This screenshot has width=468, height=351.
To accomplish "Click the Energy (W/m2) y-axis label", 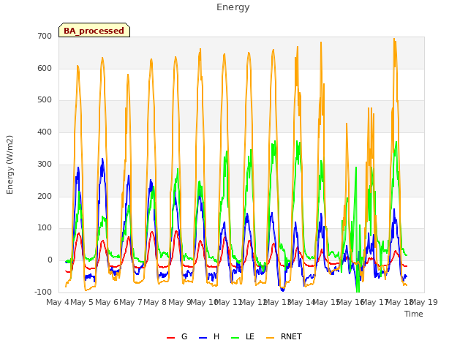I will click(x=10, y=165).
